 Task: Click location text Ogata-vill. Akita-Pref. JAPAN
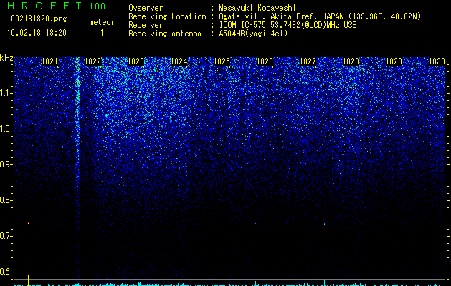(x=281, y=16)
